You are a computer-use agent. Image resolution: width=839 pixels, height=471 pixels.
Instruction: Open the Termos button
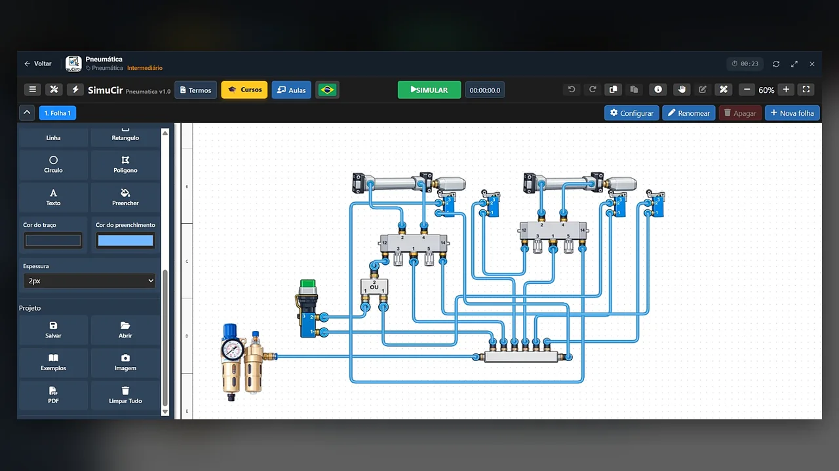point(195,90)
